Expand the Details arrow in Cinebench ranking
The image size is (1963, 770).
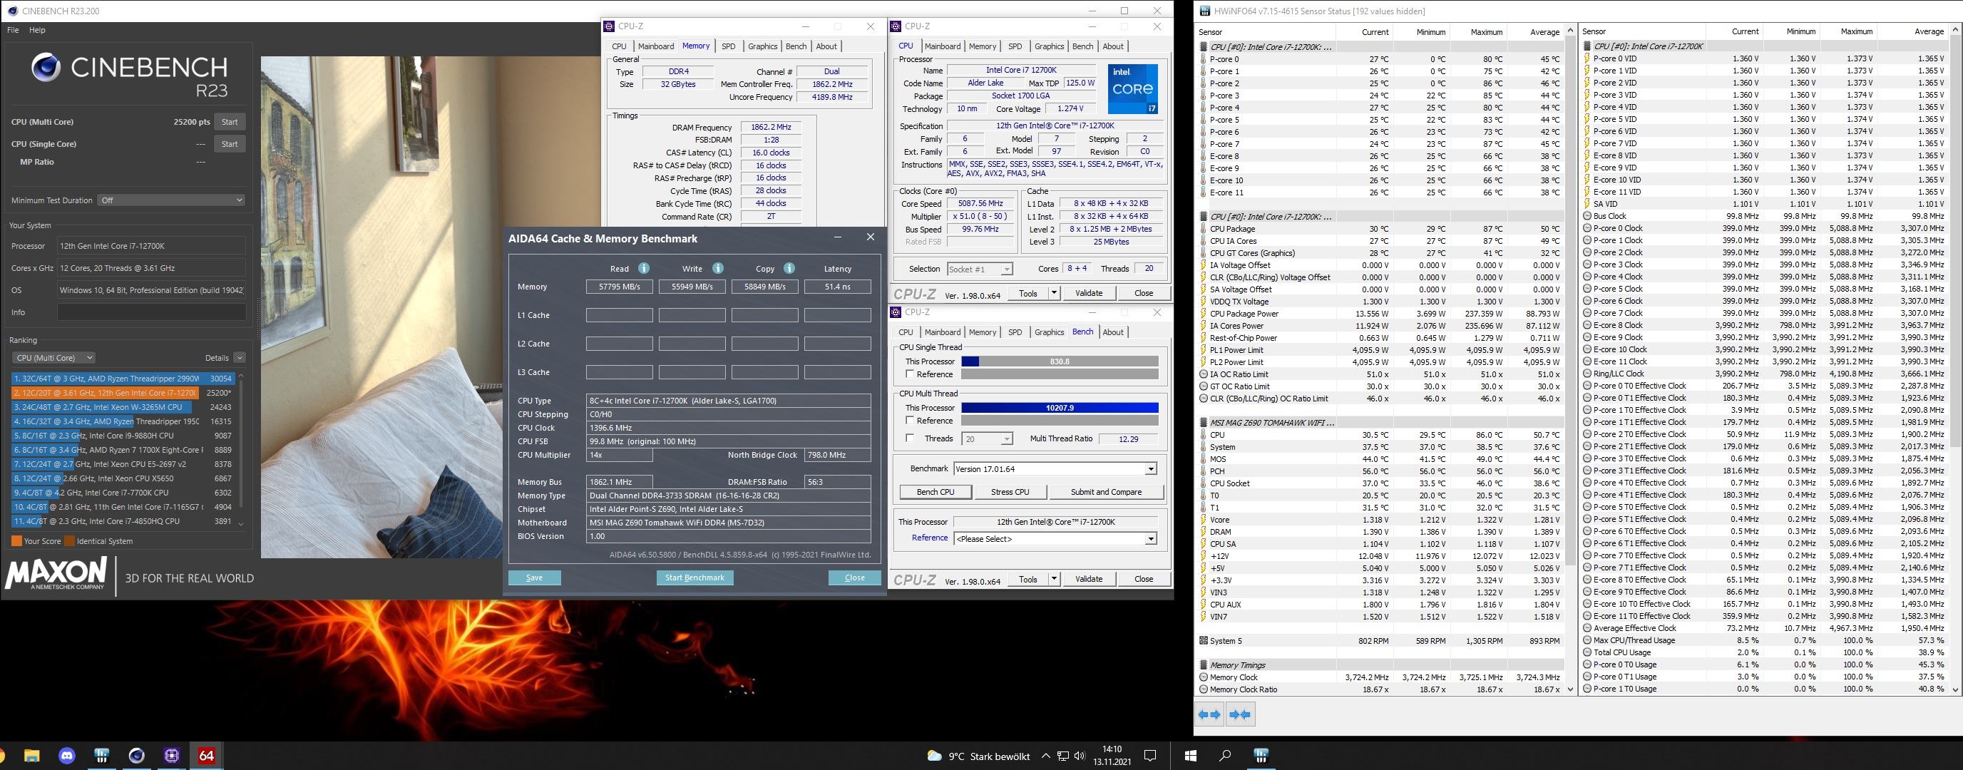pyautogui.click(x=240, y=357)
